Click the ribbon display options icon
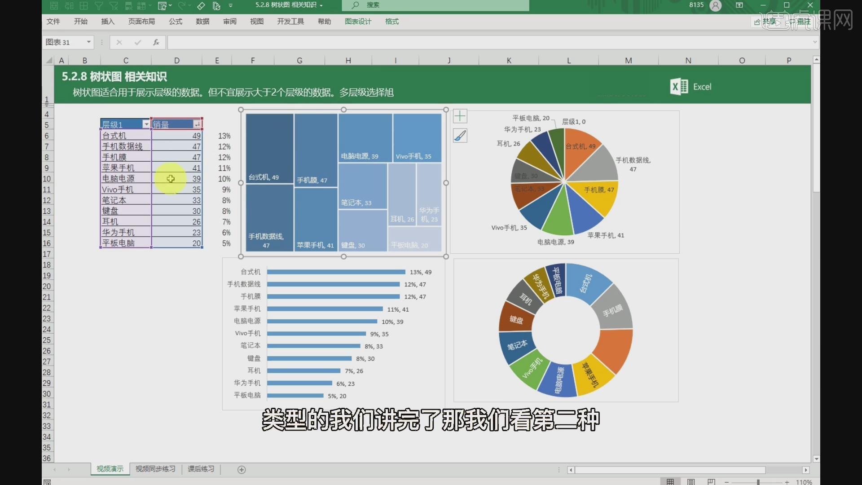 pos(739,5)
